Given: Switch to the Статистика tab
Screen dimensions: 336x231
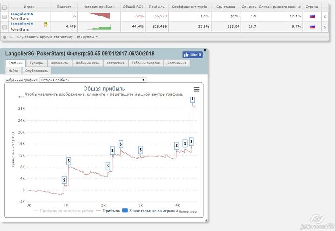Looking at the screenshot, I should click(x=116, y=63).
